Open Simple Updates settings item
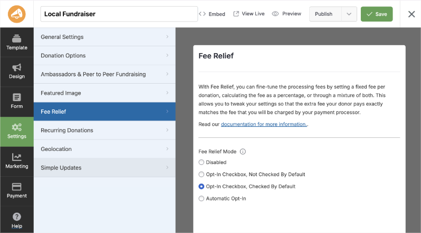 click(x=104, y=168)
